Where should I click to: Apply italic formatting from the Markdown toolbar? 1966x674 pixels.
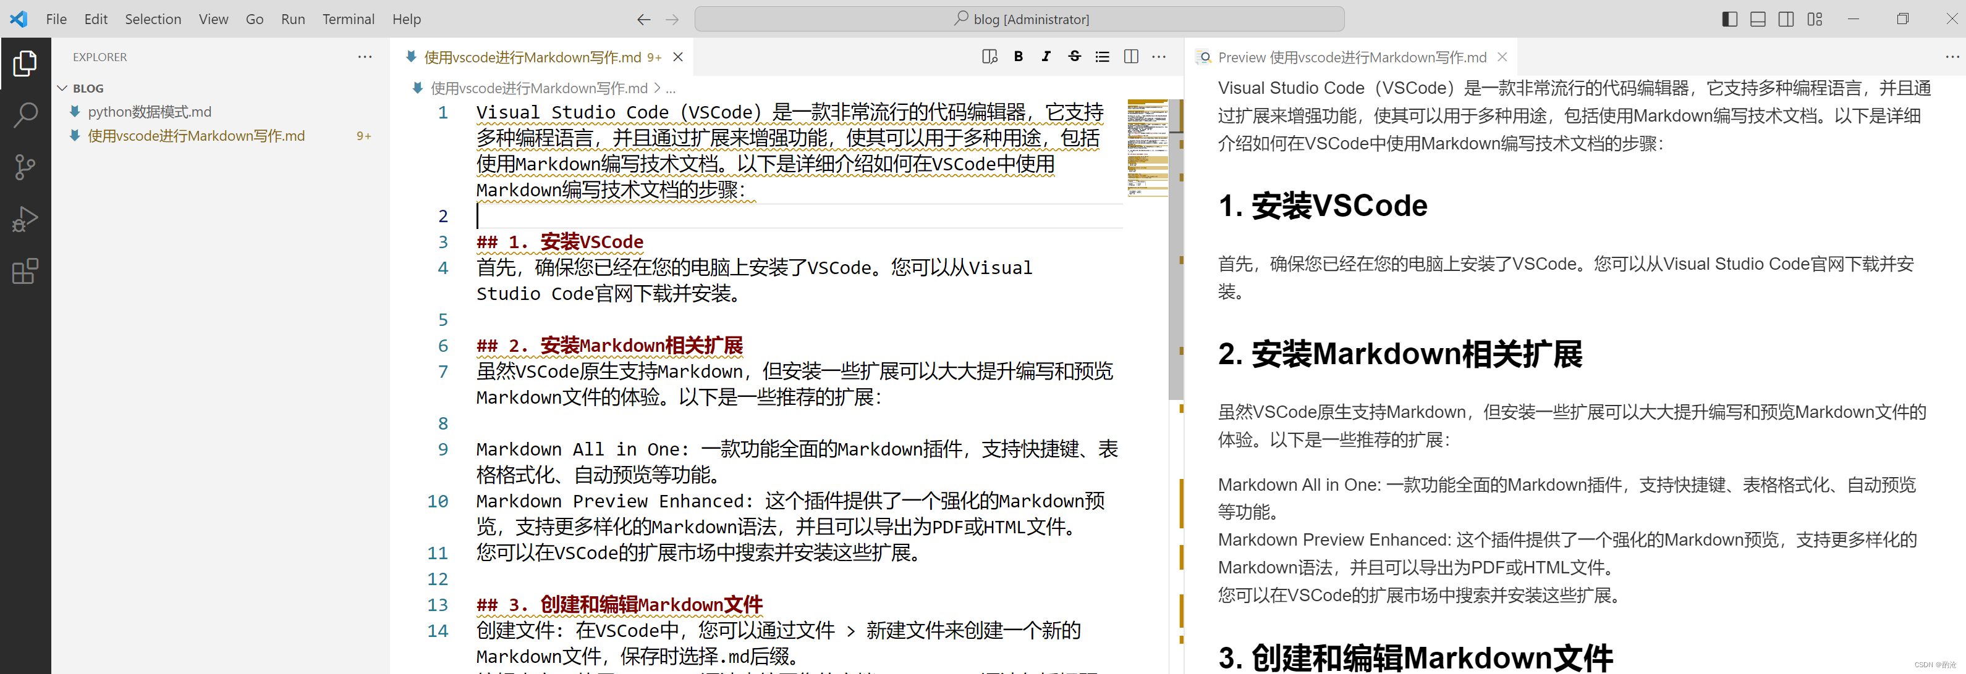coord(1046,56)
